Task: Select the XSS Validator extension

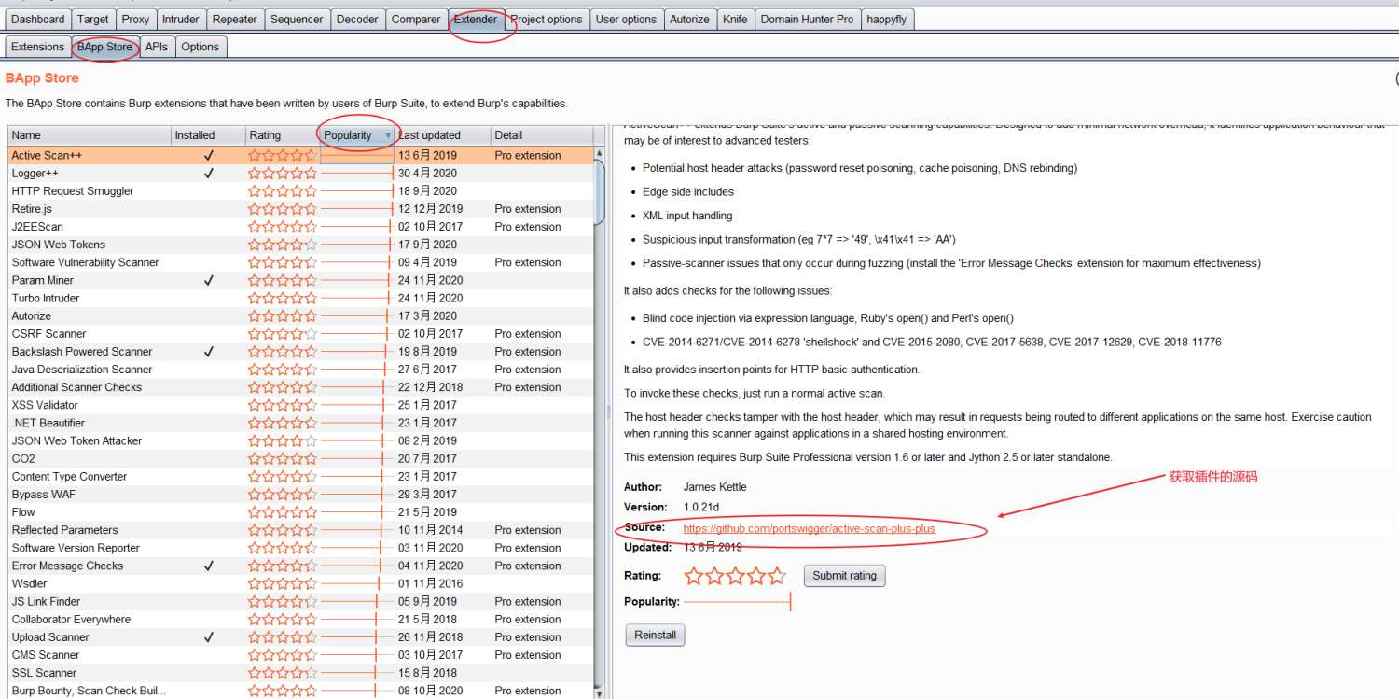Action: (300, 405)
